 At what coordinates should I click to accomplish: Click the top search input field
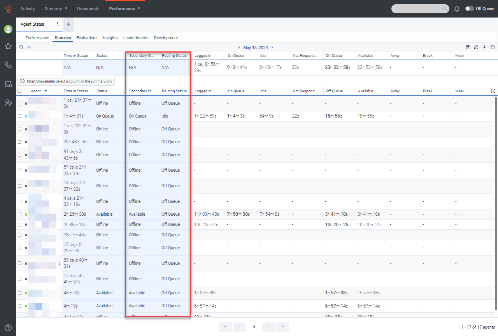tap(418, 9)
